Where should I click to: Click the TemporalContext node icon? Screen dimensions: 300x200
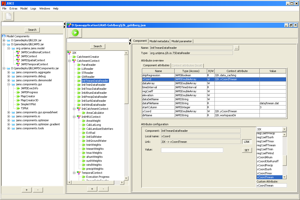pos(79,173)
